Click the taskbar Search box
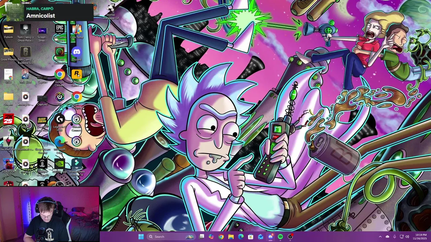 (171, 237)
